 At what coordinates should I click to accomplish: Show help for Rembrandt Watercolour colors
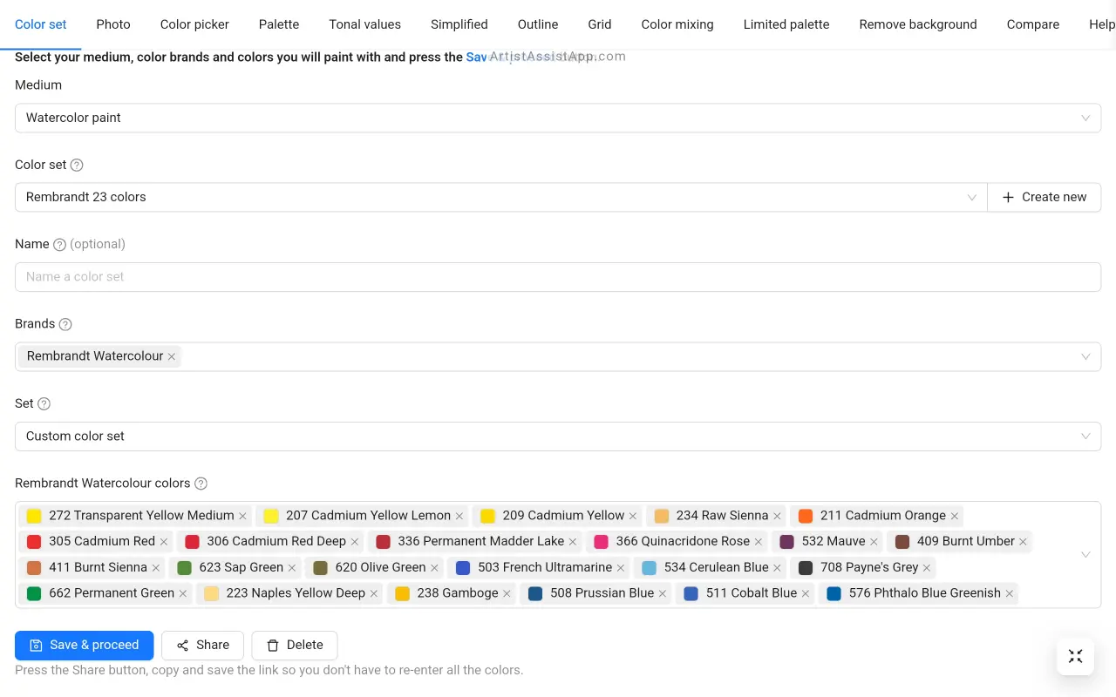coord(201,484)
